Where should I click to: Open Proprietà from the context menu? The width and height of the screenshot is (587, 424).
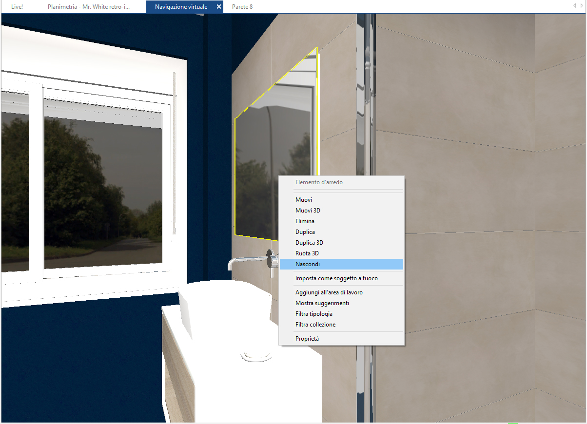341,339
